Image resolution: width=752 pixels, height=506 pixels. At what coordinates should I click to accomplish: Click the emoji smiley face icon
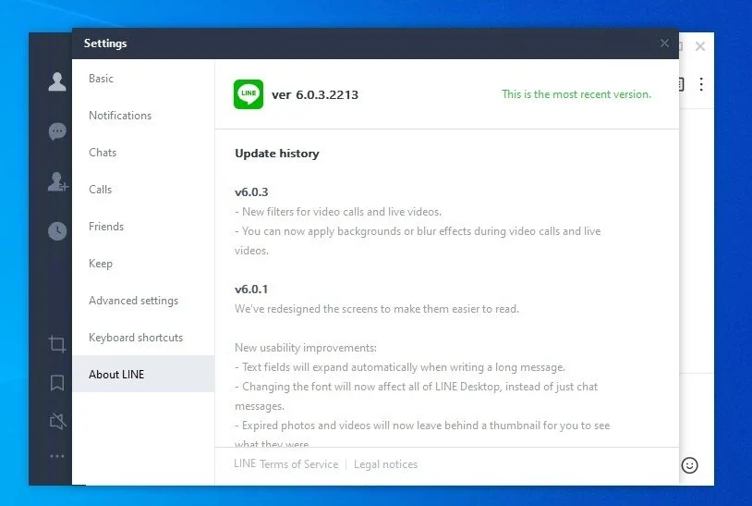690,465
